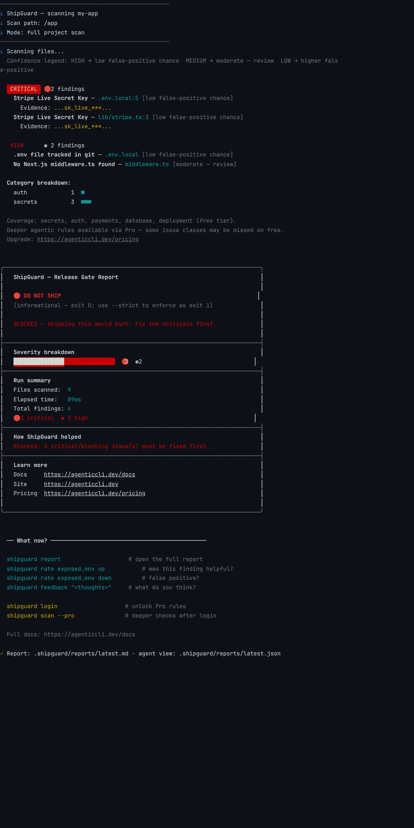Viewport: 414px width, 828px height.
Task: Click the red circle icon before '2 critical'
Action: coord(17,418)
